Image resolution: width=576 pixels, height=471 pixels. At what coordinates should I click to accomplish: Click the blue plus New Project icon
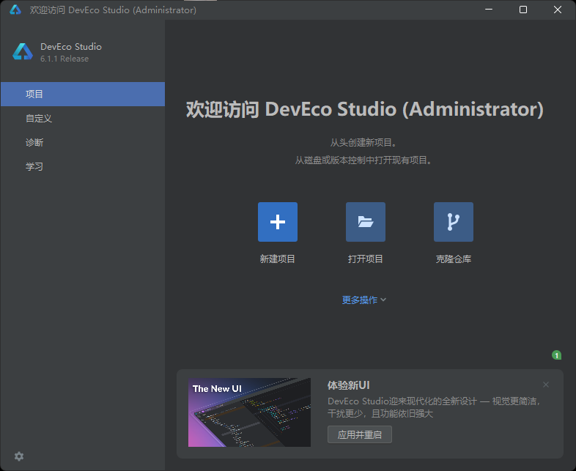(x=278, y=222)
